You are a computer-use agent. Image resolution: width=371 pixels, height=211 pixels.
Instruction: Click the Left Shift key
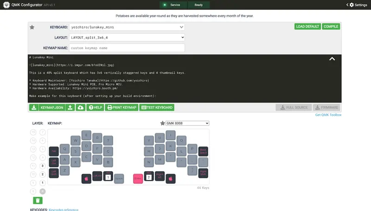click(54, 173)
